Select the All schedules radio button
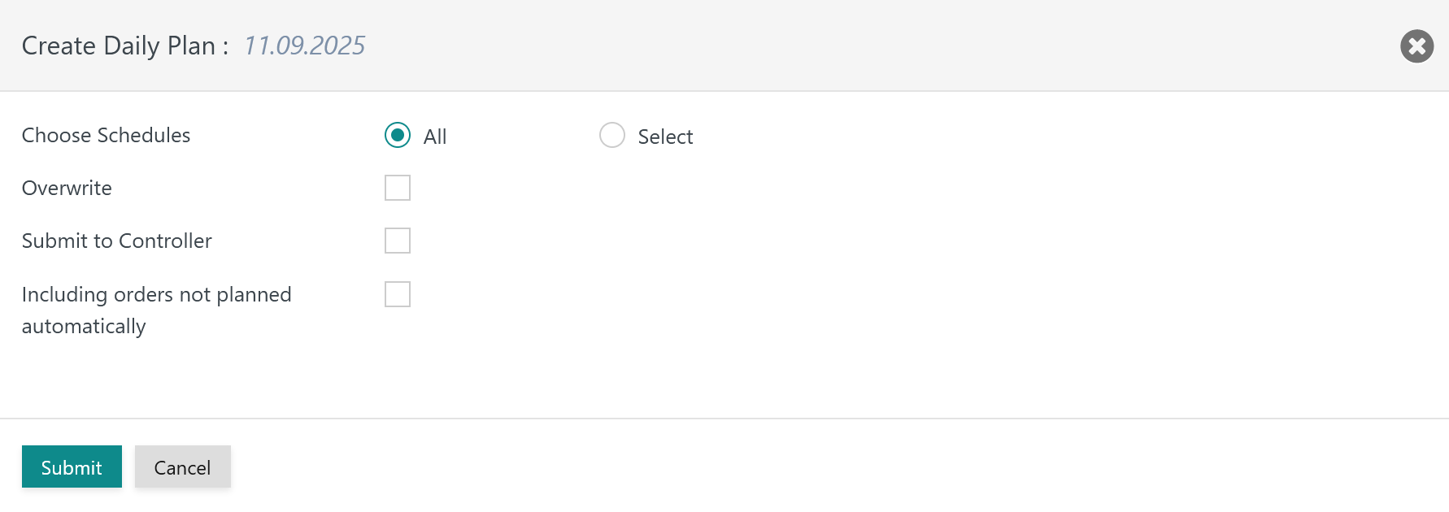1449x512 pixels. [398, 135]
